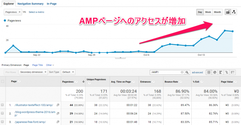Click help icon next to Page header

[x=19, y=81]
